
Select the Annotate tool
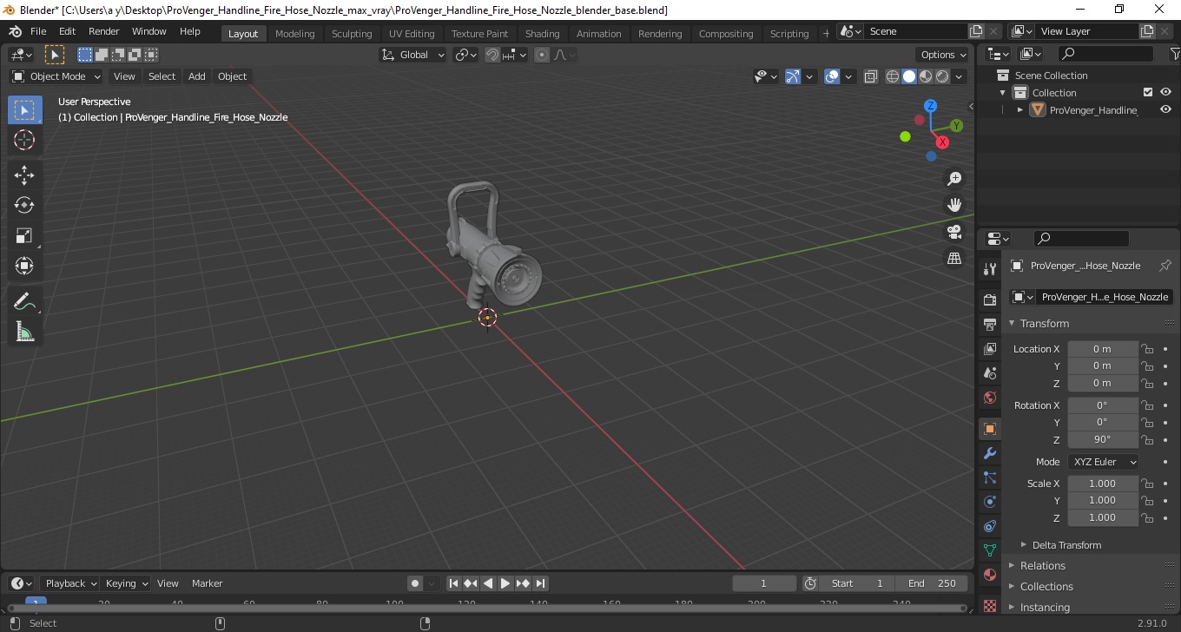coord(24,301)
